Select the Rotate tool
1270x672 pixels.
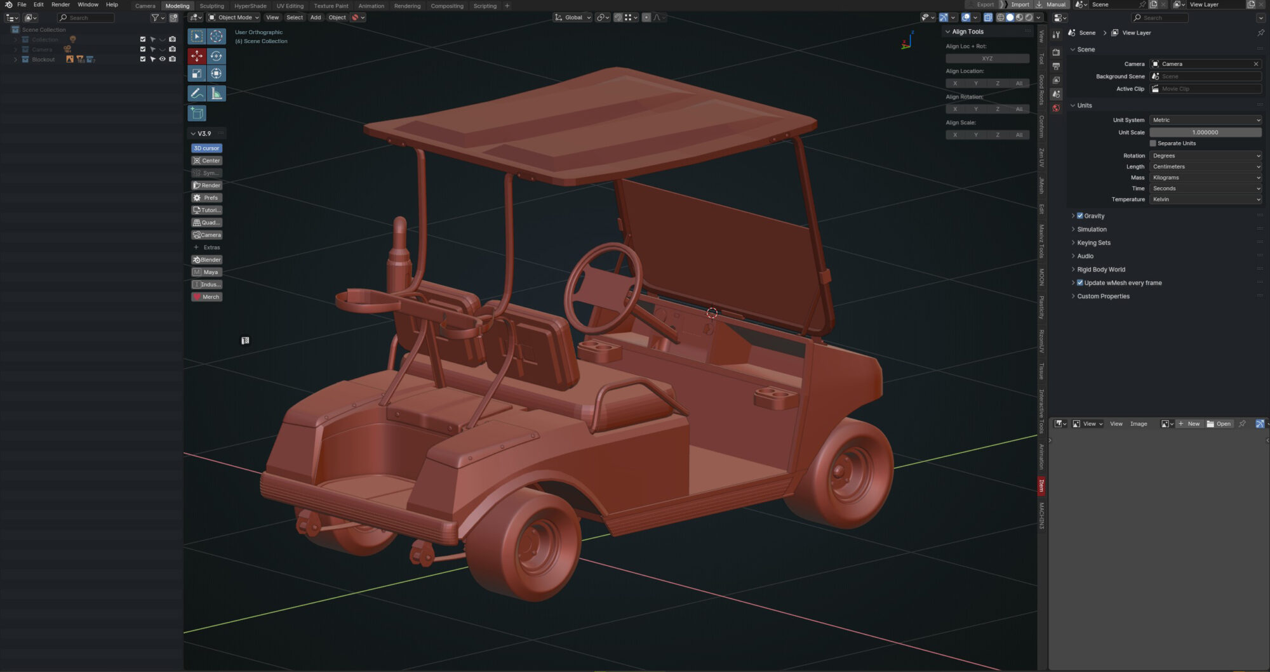(217, 56)
